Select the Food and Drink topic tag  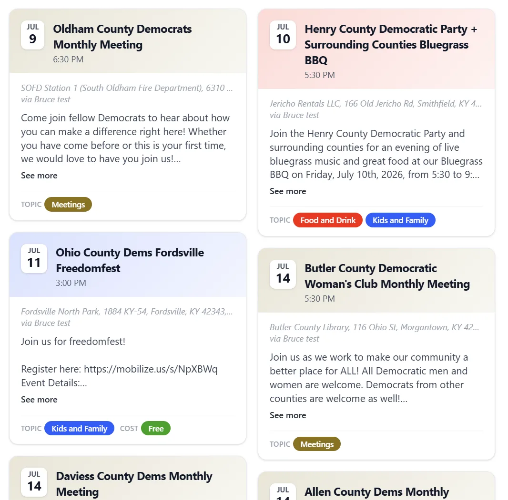(x=328, y=220)
